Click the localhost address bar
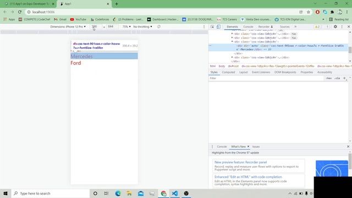The height and width of the screenshot is (198, 352). [162, 12]
